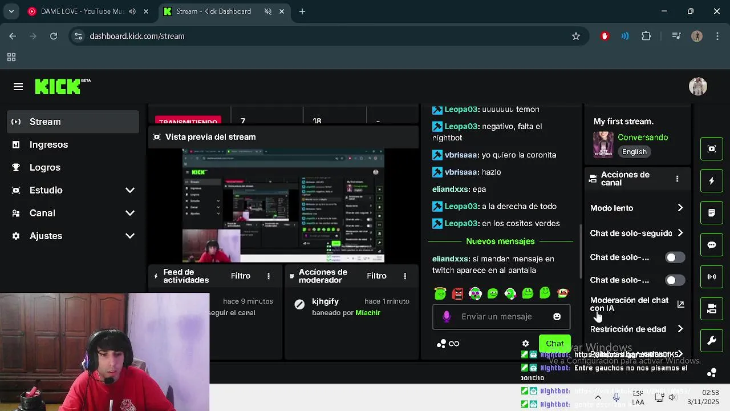Click the Enviar un mensaje input field

[x=501, y=317]
